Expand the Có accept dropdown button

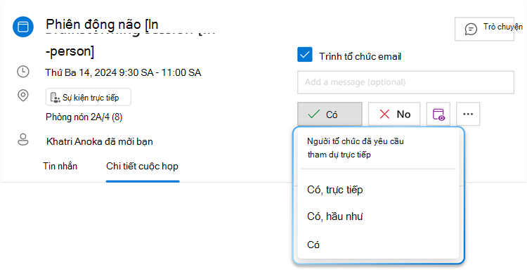tap(330, 115)
